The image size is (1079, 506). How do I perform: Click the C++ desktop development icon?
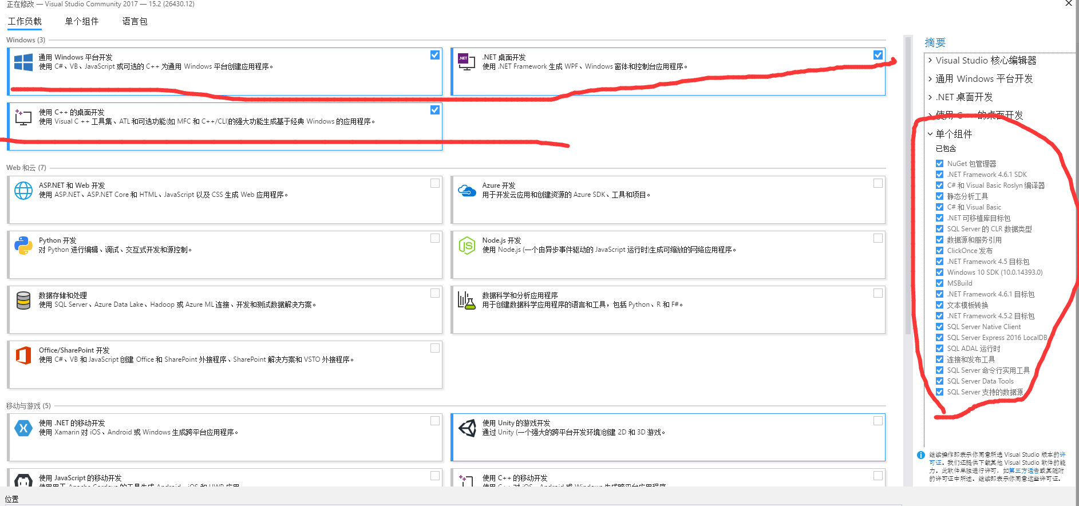[23, 117]
